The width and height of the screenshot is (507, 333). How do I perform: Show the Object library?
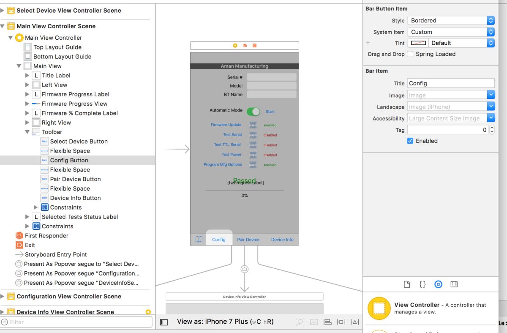[x=438, y=284]
